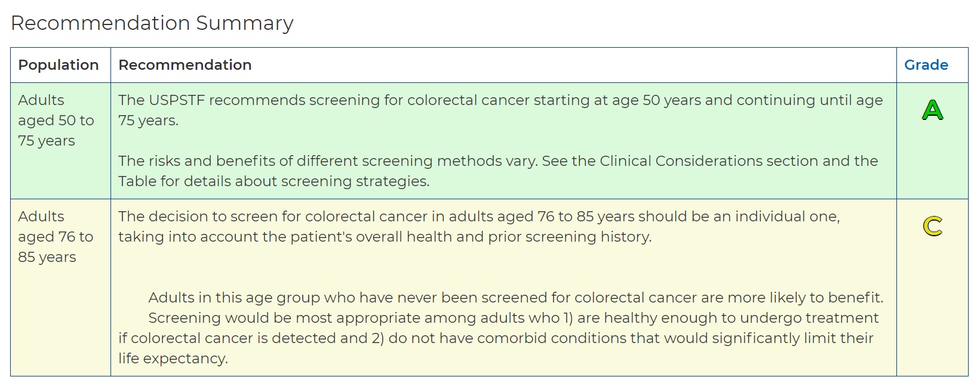Click the USPSTF recommends screening sentence

(500, 110)
